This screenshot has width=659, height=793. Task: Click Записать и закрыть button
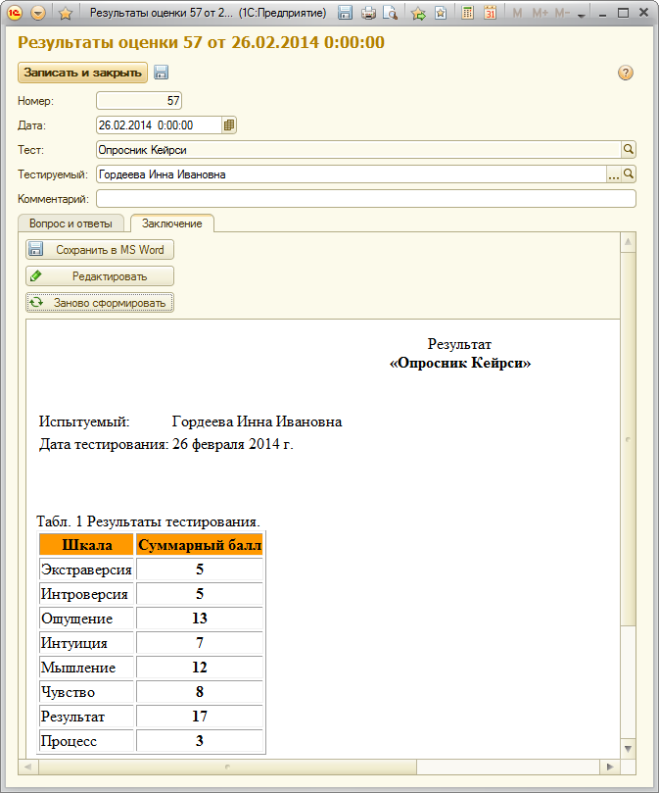click(83, 73)
